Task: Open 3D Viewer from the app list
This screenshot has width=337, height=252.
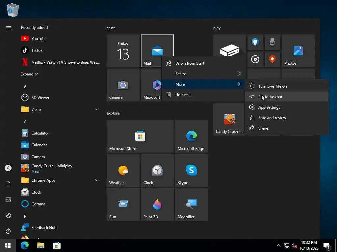Action: point(60,97)
